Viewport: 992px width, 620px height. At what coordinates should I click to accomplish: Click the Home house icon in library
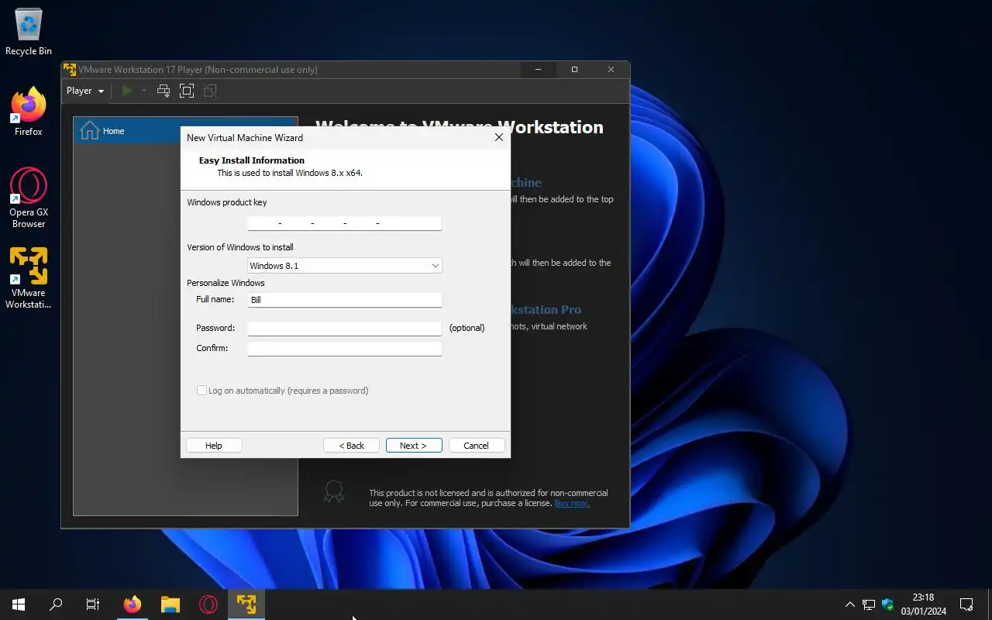(90, 130)
